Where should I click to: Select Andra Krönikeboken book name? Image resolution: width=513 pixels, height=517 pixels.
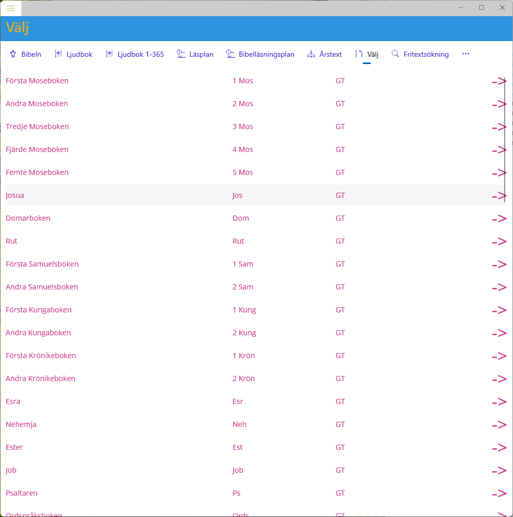[41, 379]
